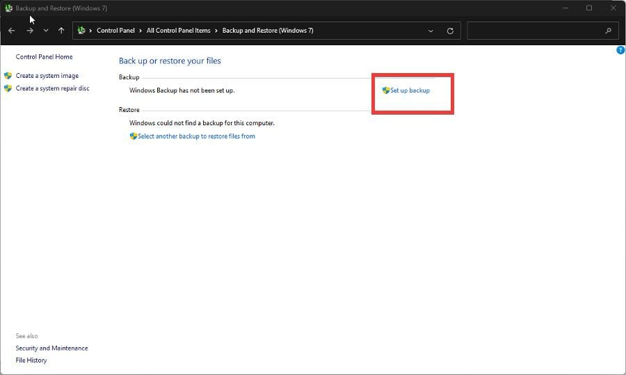Select Backup and Restore (Windows 7) breadcrumb
626x375 pixels.
pyautogui.click(x=268, y=31)
